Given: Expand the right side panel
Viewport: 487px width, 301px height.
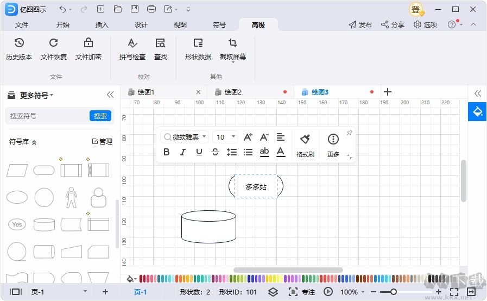Looking at the screenshot, I should click(478, 93).
